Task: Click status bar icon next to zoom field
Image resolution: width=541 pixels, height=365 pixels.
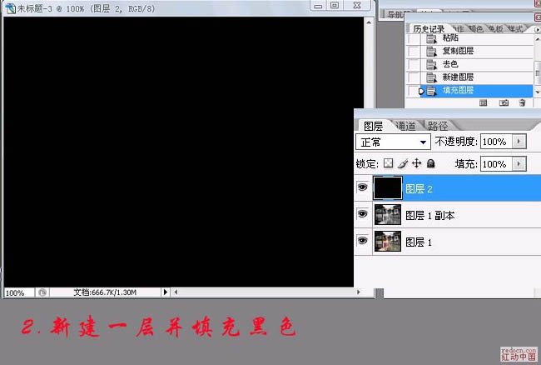Action: (42, 292)
